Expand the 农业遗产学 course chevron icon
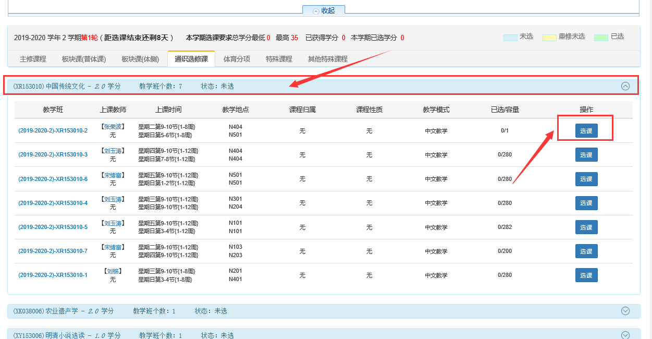Viewport: 652px width, 339px height. pos(625,311)
